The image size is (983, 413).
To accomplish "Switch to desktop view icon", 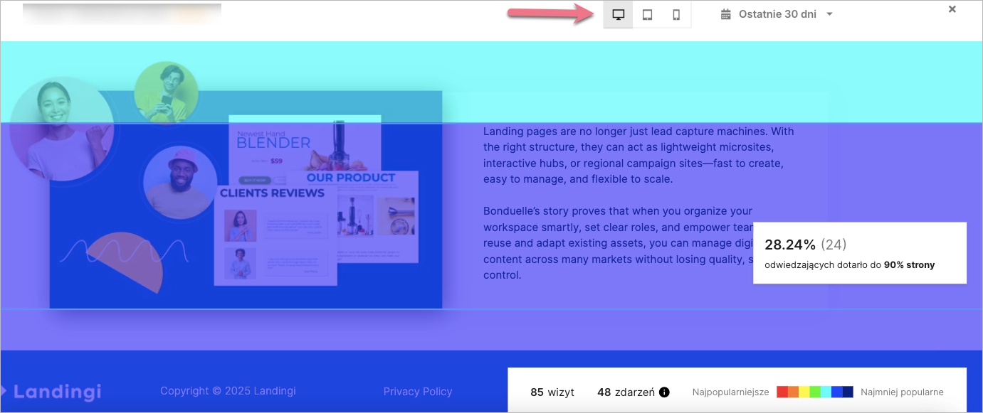I will (618, 15).
